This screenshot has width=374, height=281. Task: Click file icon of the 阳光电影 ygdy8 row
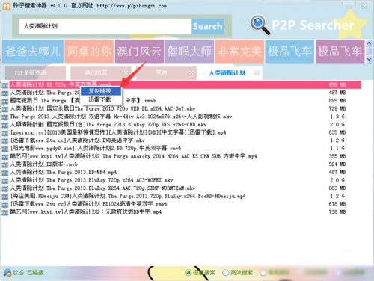[x=5, y=149]
